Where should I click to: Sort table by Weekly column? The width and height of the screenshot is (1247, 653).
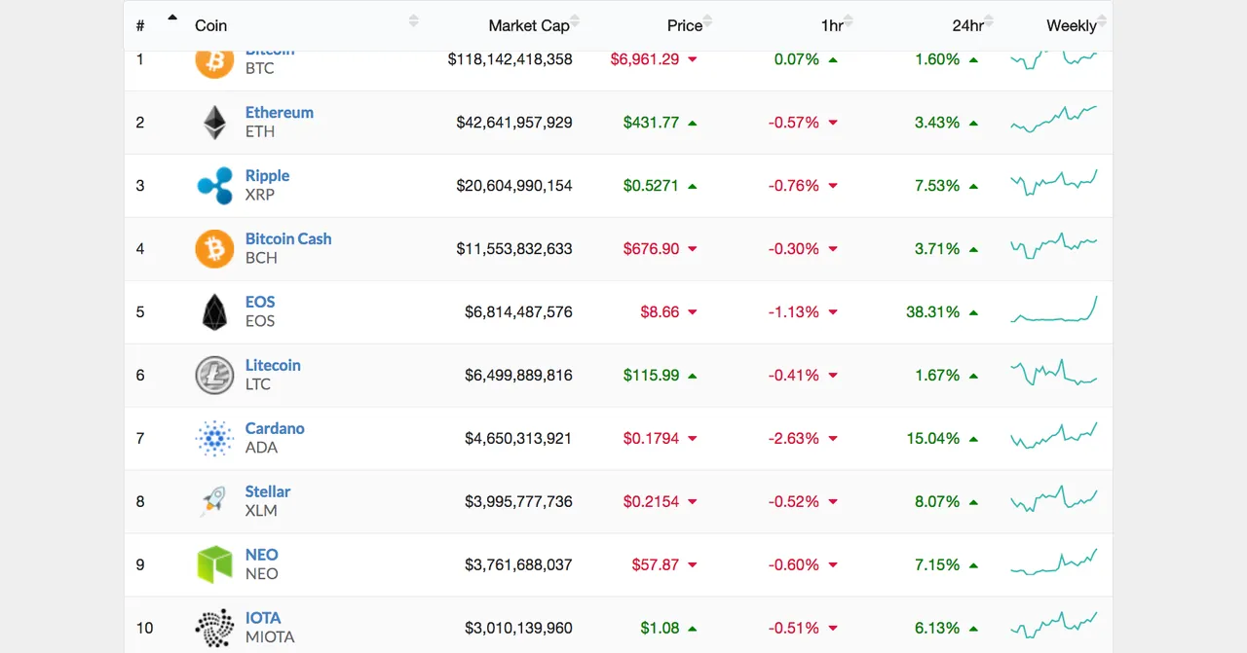point(1072,25)
